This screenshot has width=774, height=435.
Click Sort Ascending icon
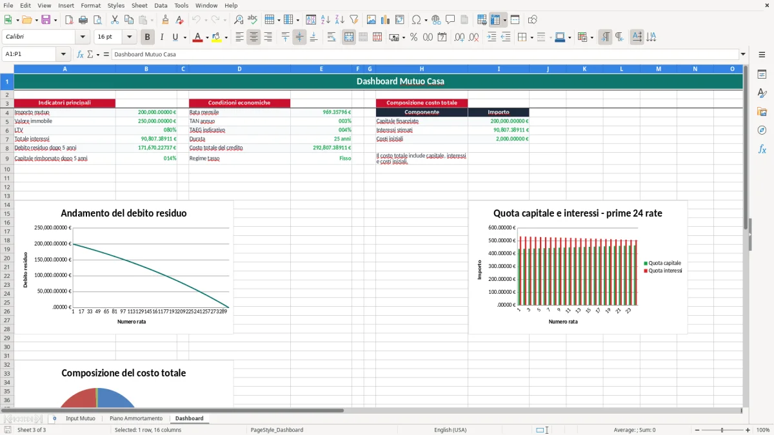point(325,20)
